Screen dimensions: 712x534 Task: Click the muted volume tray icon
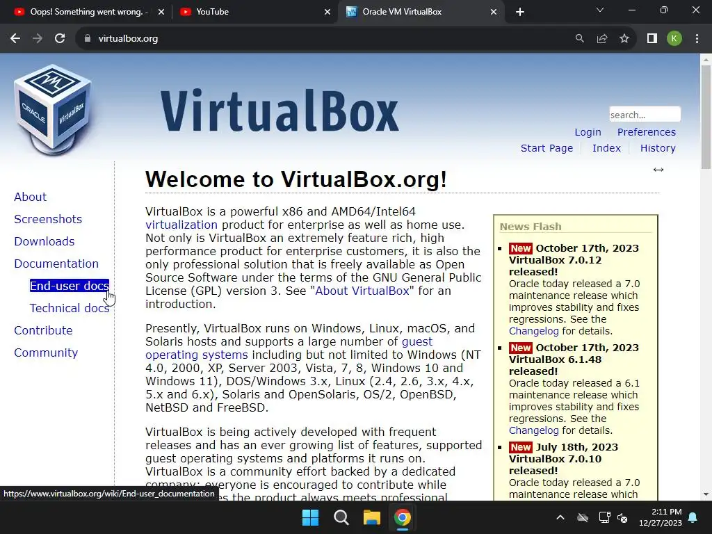622,517
